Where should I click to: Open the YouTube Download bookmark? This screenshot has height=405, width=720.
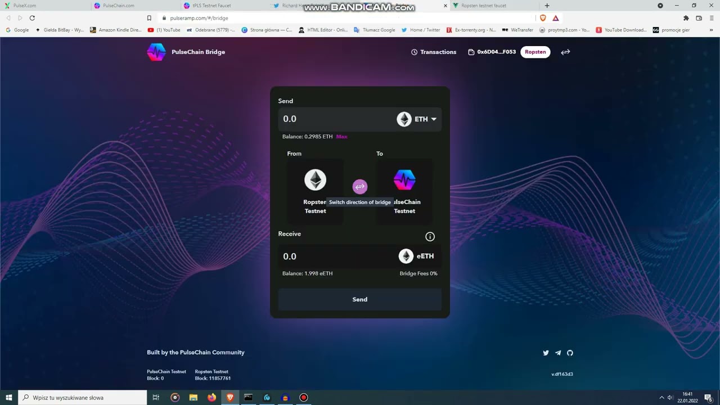point(621,30)
